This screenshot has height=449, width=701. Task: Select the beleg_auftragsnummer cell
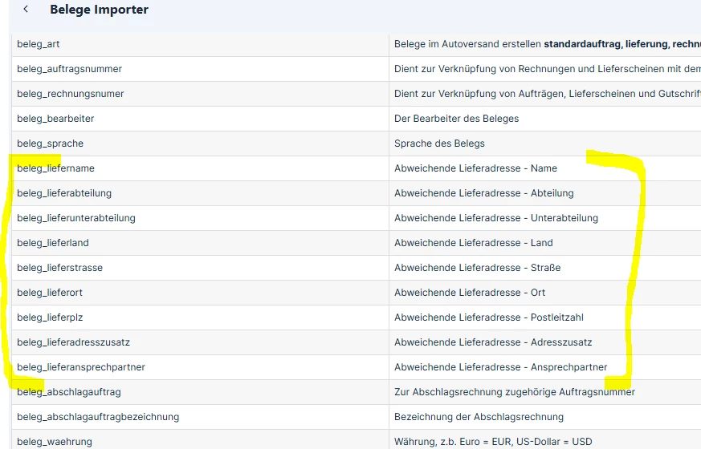click(x=200, y=69)
